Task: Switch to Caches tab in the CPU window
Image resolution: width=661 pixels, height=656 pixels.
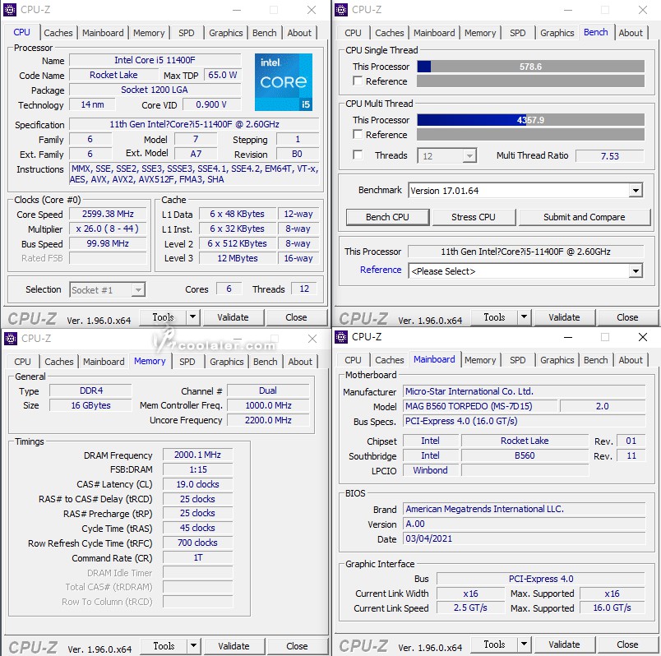Action: pyautogui.click(x=58, y=33)
